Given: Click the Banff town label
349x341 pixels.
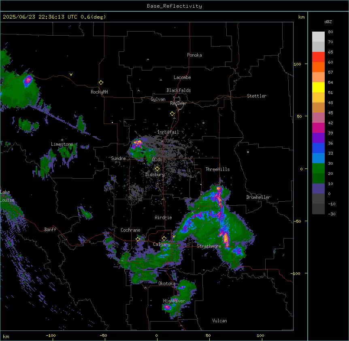Looking at the screenshot, I should pos(50,230).
